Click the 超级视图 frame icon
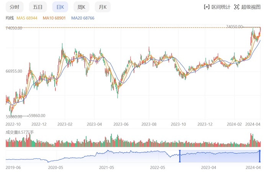The width and height of the screenshot is (268, 174). (x=237, y=7)
